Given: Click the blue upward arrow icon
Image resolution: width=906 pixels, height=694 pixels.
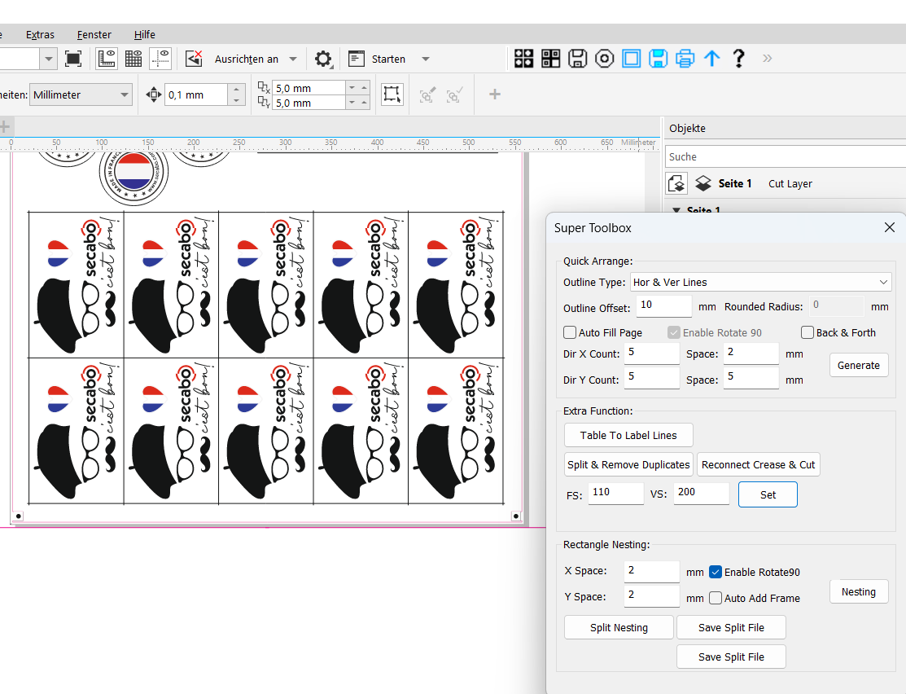Looking at the screenshot, I should pos(712,59).
